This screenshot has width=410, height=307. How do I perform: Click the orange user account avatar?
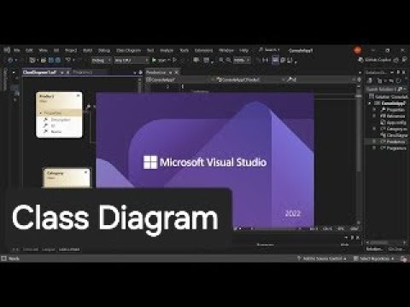click(x=358, y=50)
